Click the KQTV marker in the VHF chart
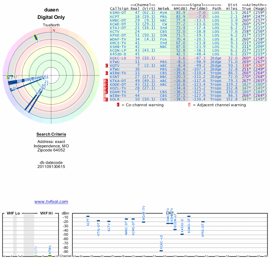Viewport: 270px width, 259px height. coord(36,256)
